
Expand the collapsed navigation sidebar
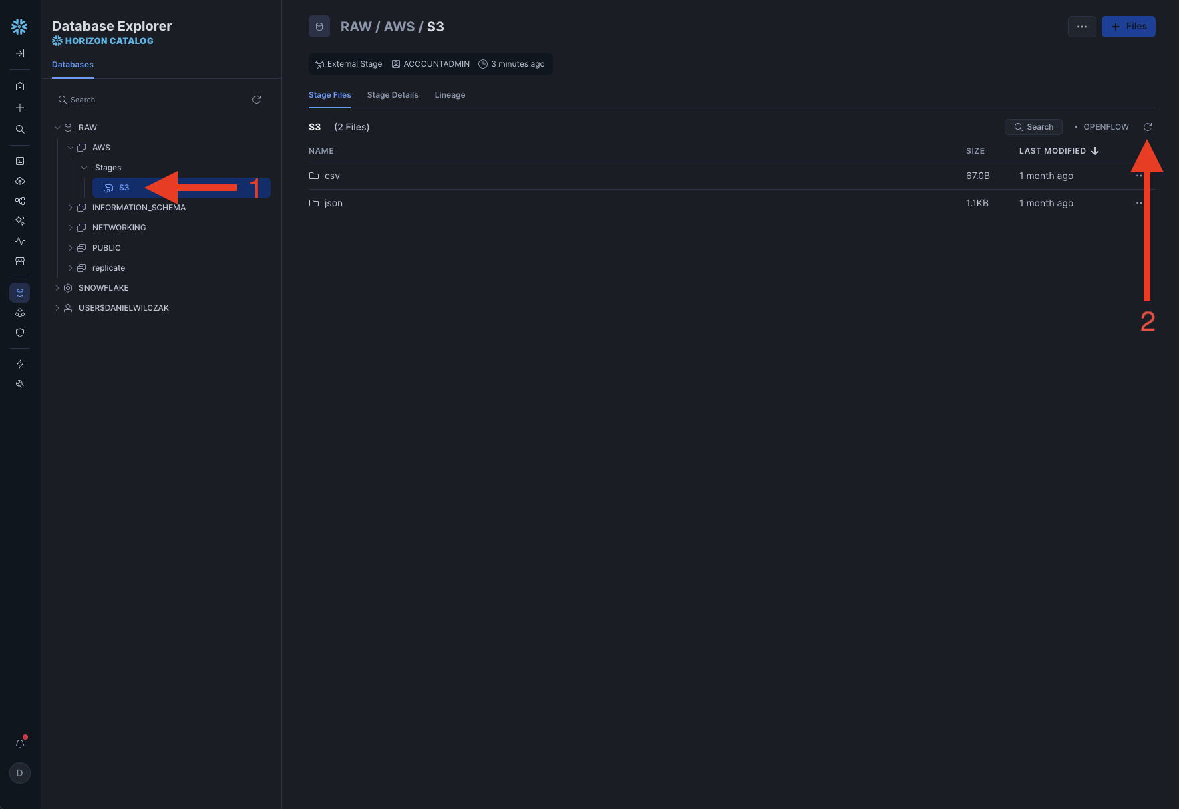point(20,53)
